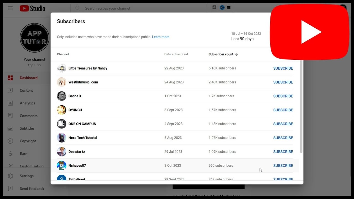This screenshot has width=354, height=199.
Task: Subscribe to OYUNCU
Action: [x=283, y=110]
